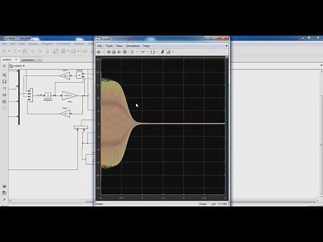Click the Triggers icon in Scope toolbar
The image size is (323, 242).
pyautogui.click(x=163, y=52)
